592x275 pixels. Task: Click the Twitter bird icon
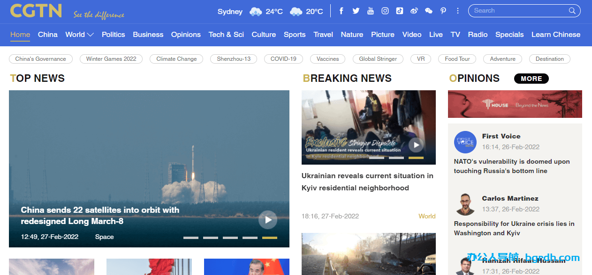356,11
